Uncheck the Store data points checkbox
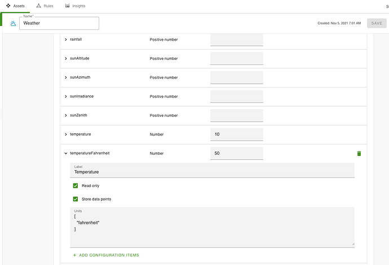389x265 pixels. [76, 199]
